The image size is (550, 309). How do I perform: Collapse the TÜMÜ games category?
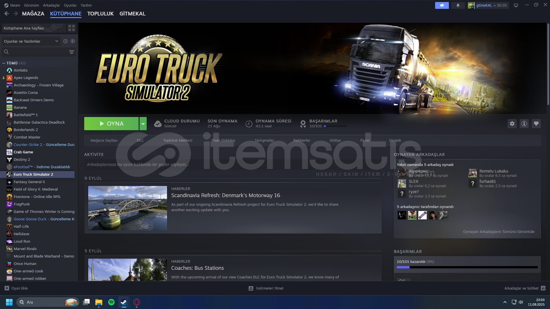4,63
